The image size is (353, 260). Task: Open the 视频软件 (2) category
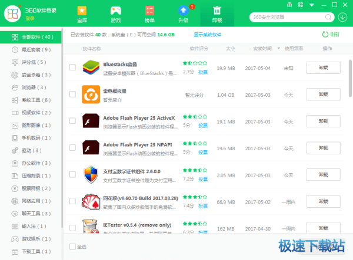31,113
